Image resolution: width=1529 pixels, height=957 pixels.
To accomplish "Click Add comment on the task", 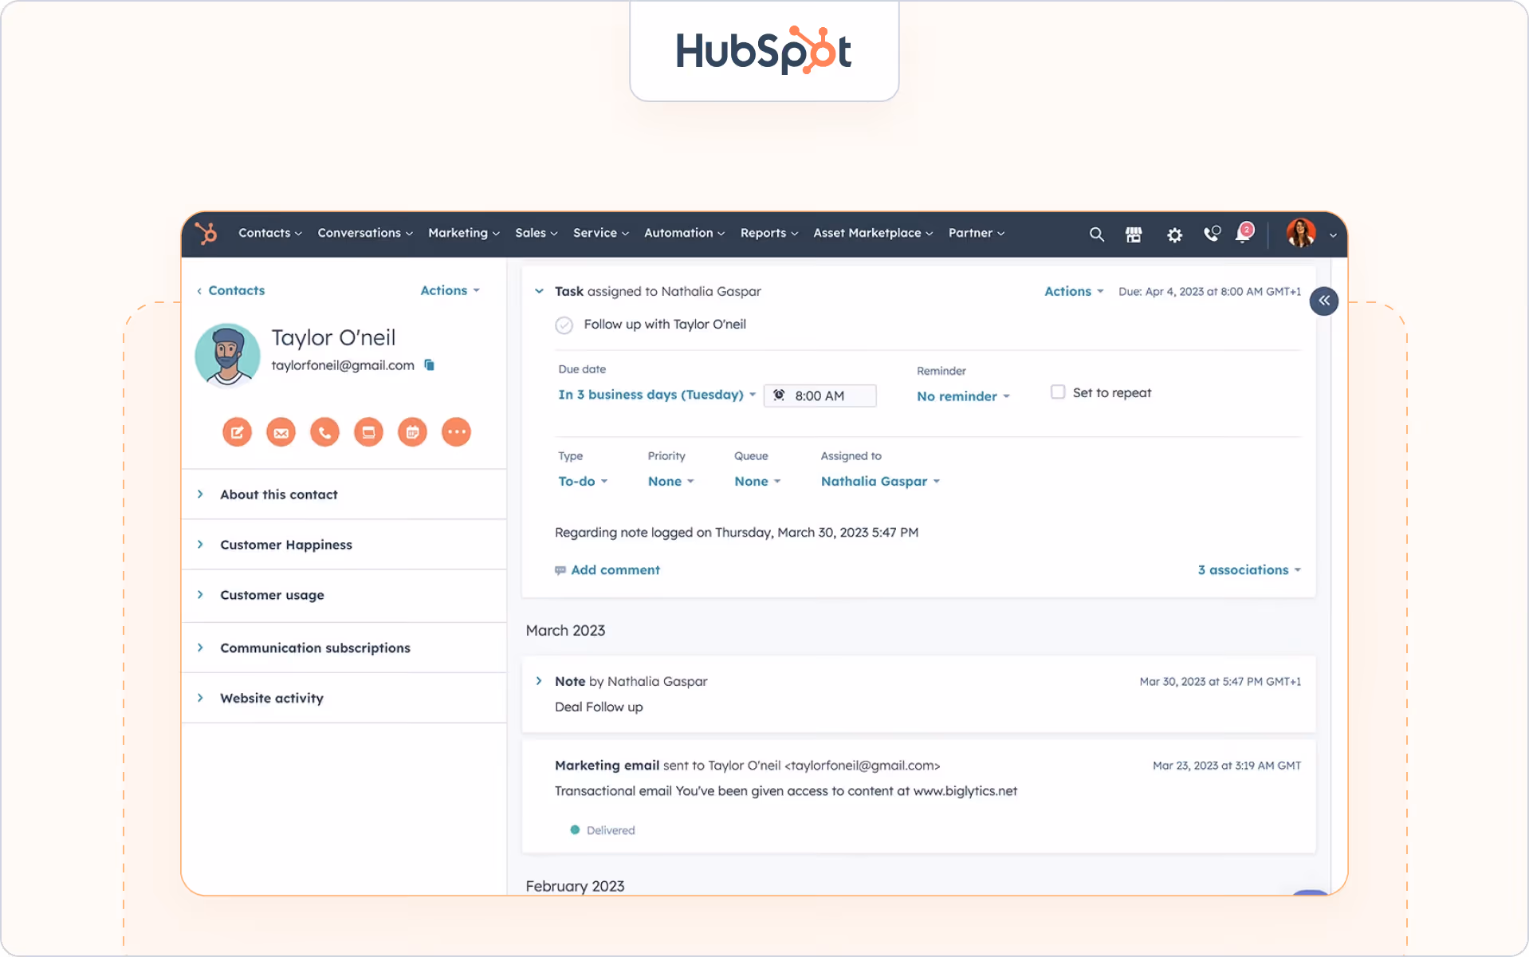I will pos(607,570).
